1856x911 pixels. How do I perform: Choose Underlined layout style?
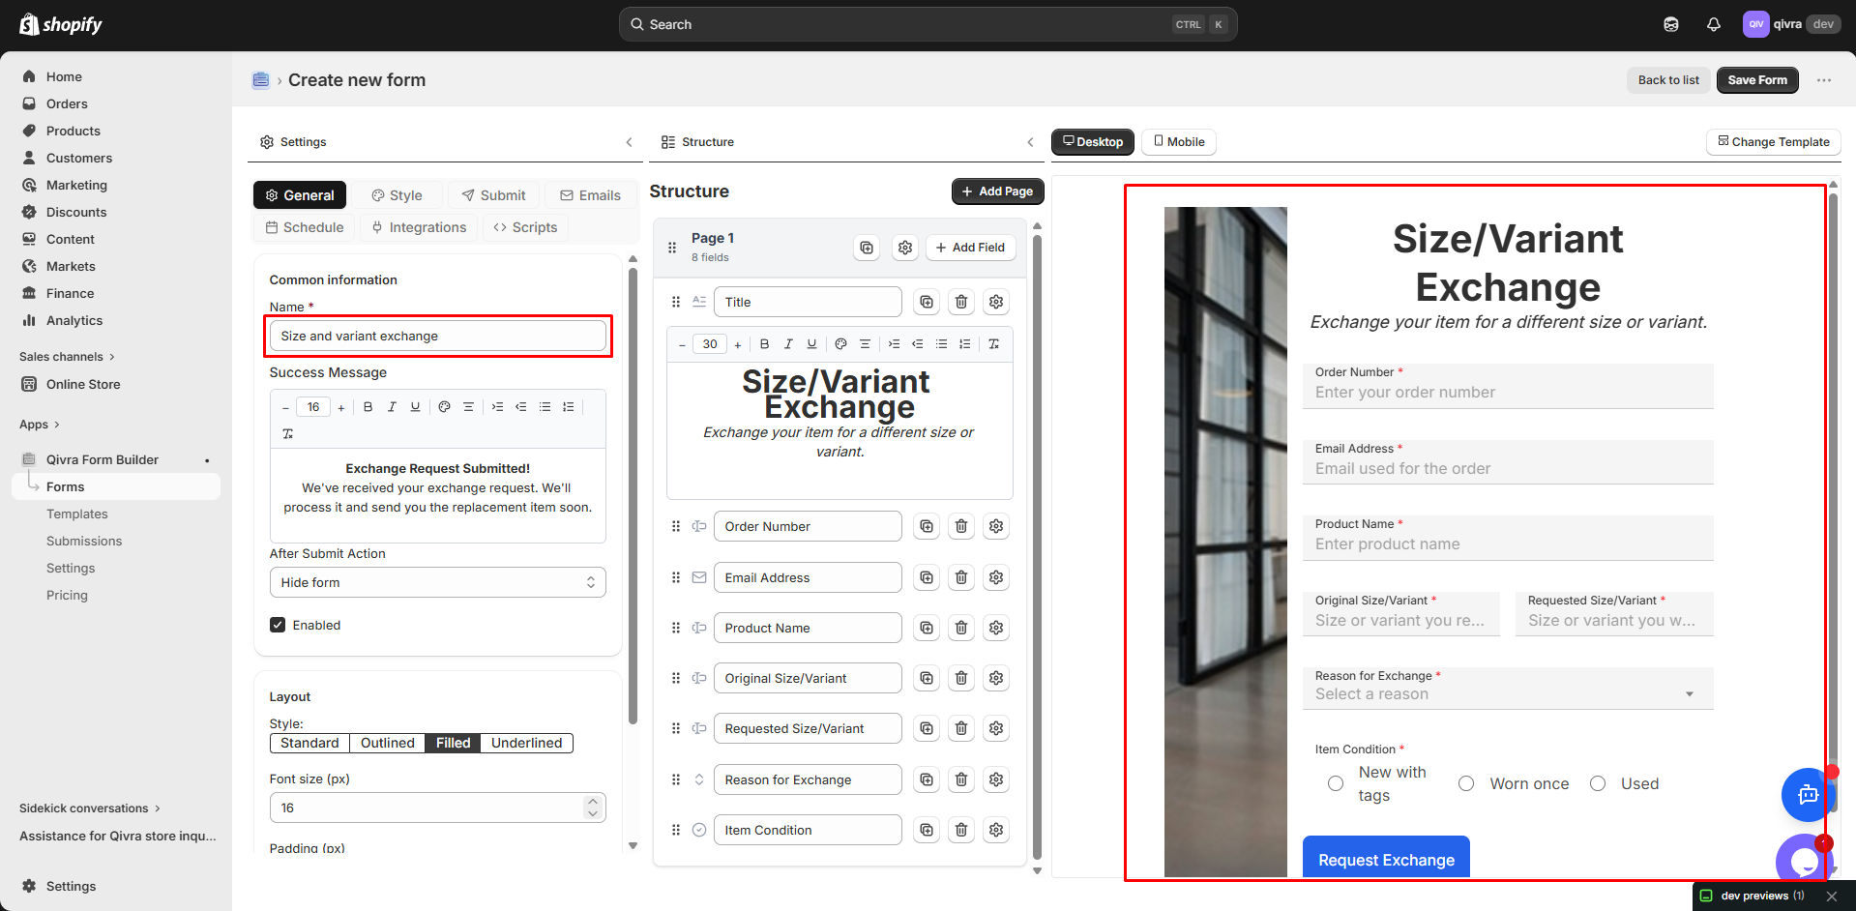coord(526,743)
